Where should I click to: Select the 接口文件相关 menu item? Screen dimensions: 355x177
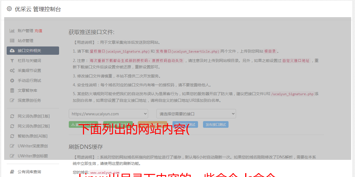coord(33,51)
